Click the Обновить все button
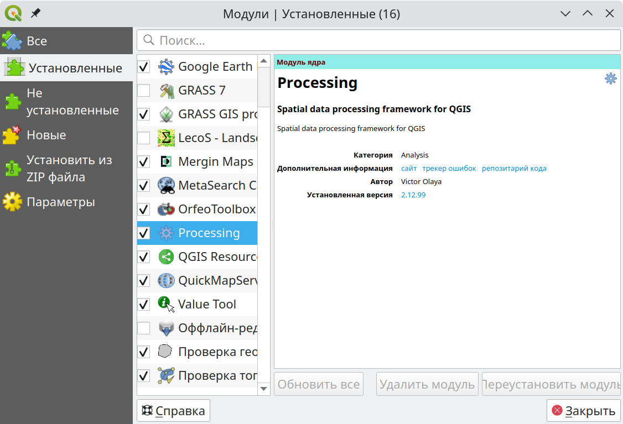The width and height of the screenshot is (623, 424). click(x=319, y=384)
